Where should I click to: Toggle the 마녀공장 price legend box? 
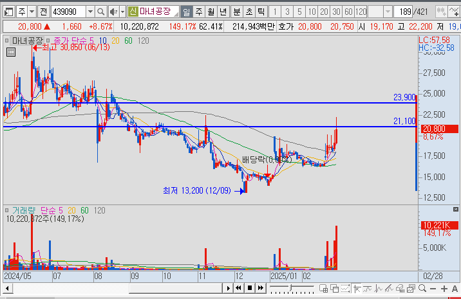(x=7, y=41)
